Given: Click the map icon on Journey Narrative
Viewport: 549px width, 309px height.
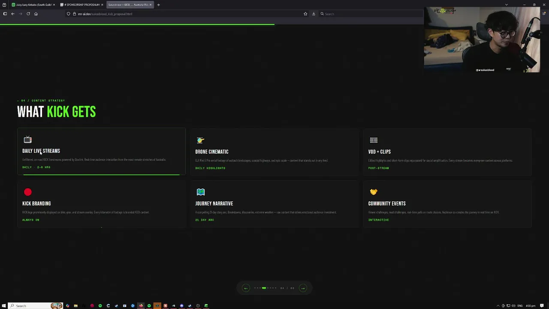Looking at the screenshot, I should tap(201, 192).
